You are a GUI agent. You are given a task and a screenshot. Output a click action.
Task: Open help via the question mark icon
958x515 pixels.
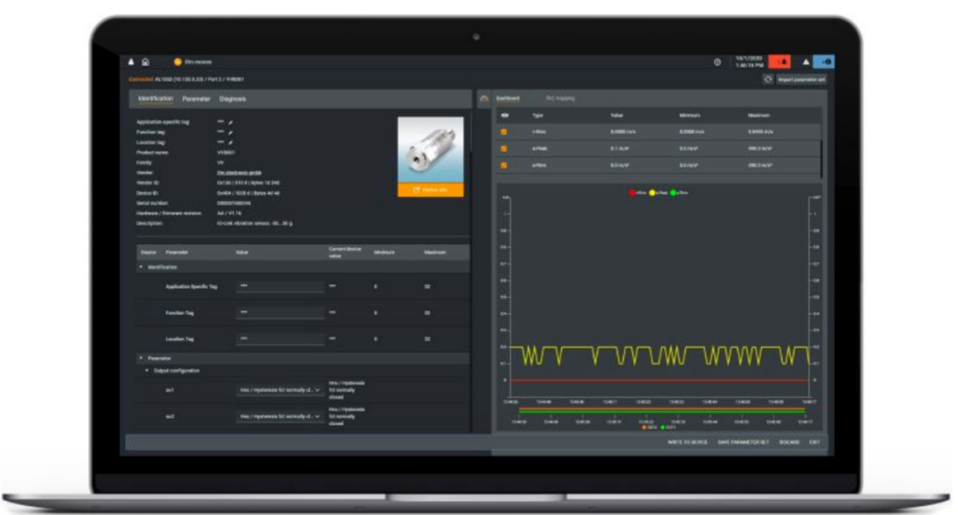(717, 63)
